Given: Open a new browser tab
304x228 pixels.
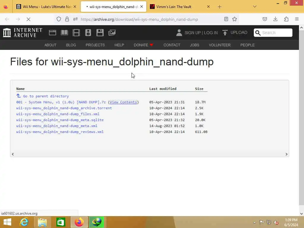Looking at the screenshot, I should (219, 7).
